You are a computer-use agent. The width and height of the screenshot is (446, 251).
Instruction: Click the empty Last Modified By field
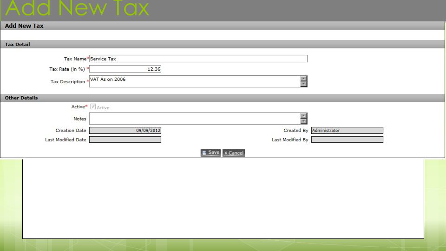pos(347,139)
